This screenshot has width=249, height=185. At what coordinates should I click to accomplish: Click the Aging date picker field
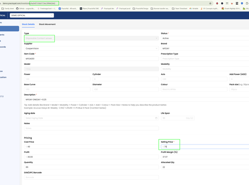point(91,118)
